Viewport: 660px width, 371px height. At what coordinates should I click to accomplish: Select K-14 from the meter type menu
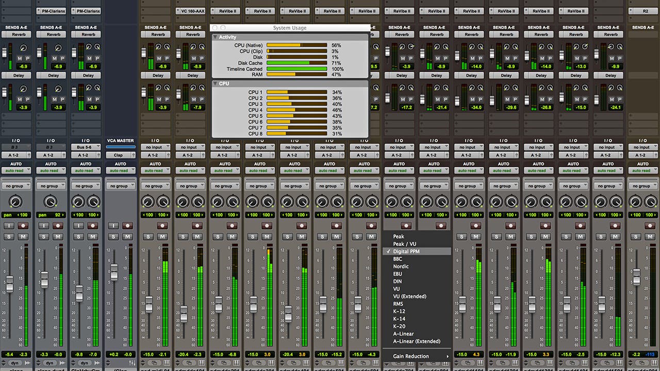pyautogui.click(x=399, y=318)
